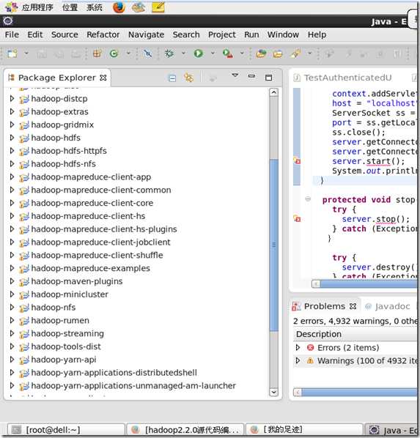Collapse the stop method folding toggle
This screenshot has width=420, height=438.
[308, 199]
